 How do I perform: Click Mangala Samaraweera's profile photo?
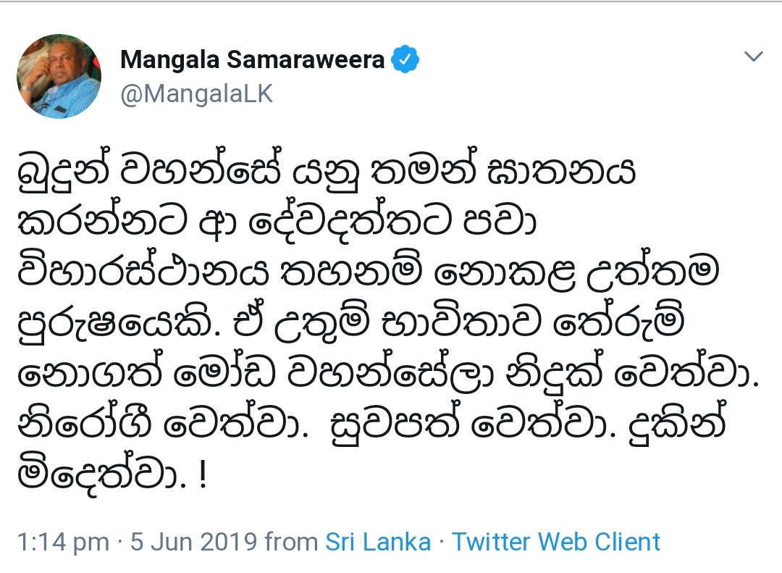[59, 76]
